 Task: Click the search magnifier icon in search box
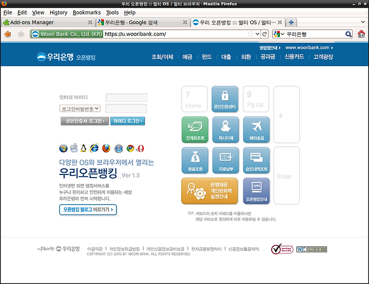point(348,34)
